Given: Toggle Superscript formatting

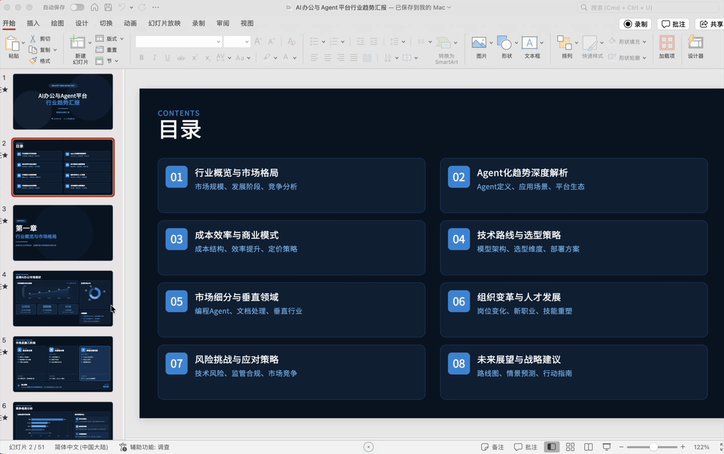Looking at the screenshot, I should pos(195,58).
